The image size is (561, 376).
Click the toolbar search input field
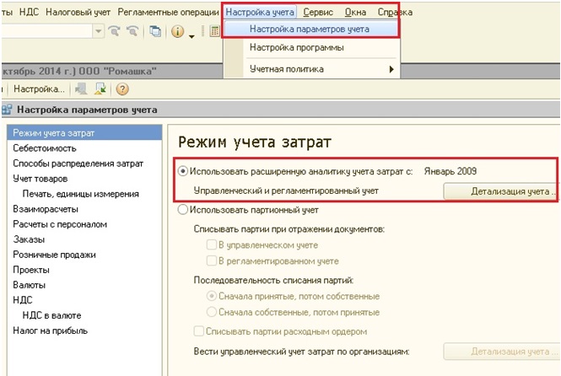(47, 31)
